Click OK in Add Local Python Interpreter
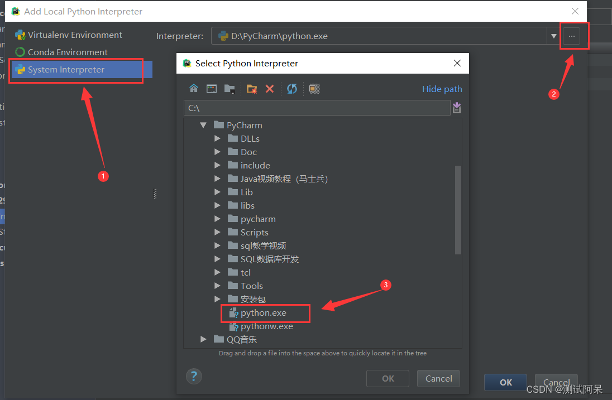 coord(505,383)
